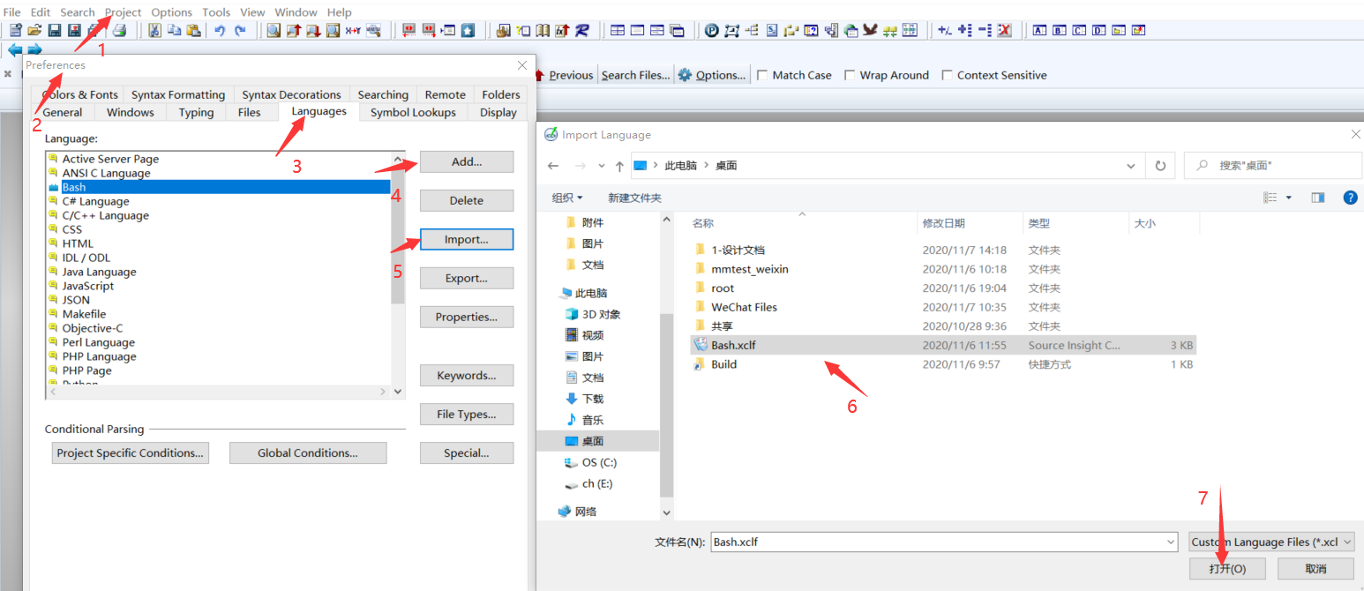Sort files by the 修改日期 column header

(x=944, y=223)
